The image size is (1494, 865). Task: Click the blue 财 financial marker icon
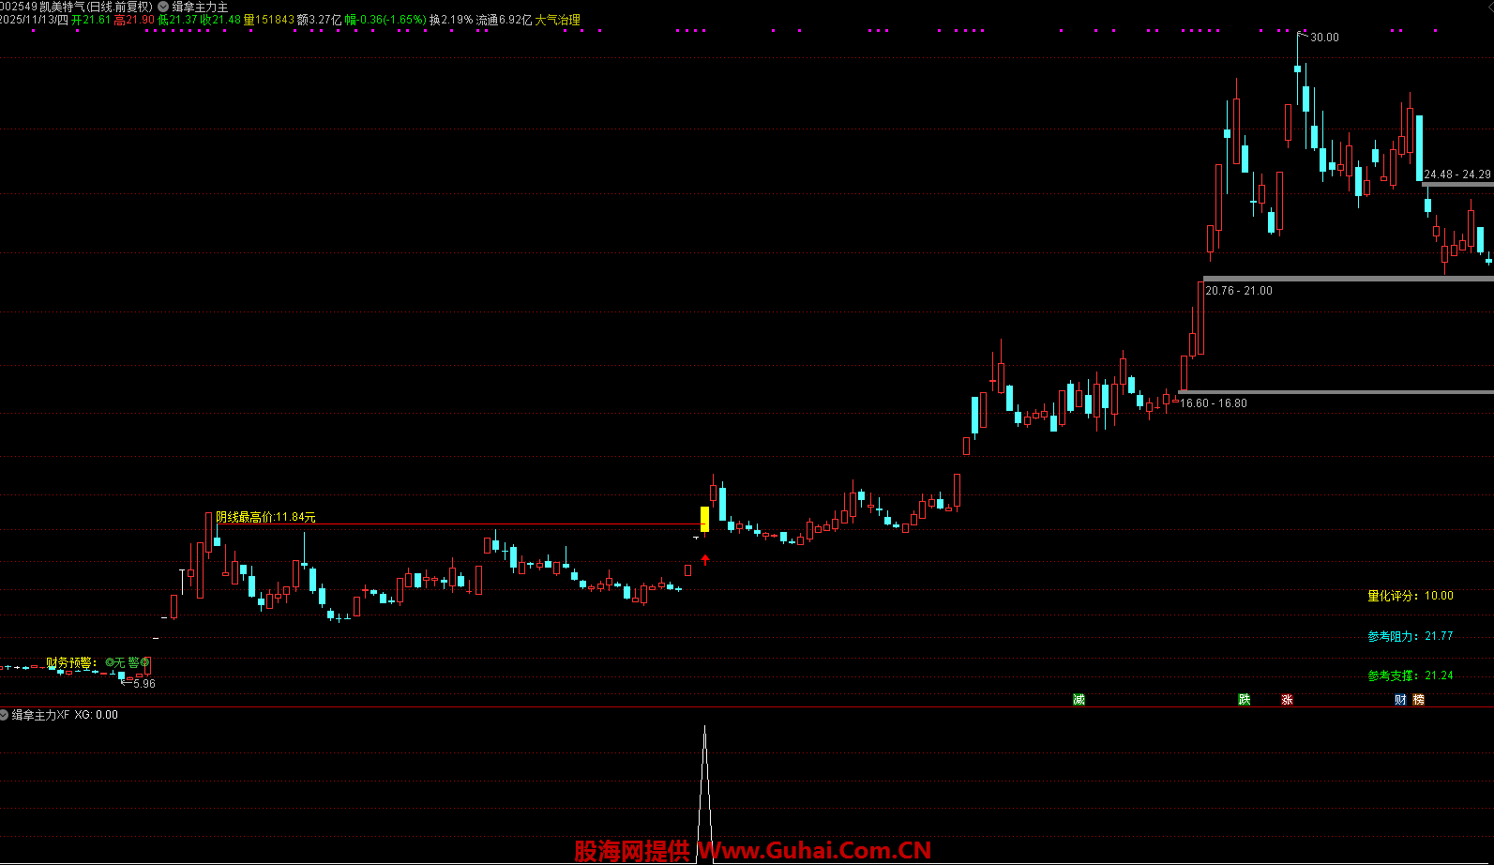point(1400,700)
